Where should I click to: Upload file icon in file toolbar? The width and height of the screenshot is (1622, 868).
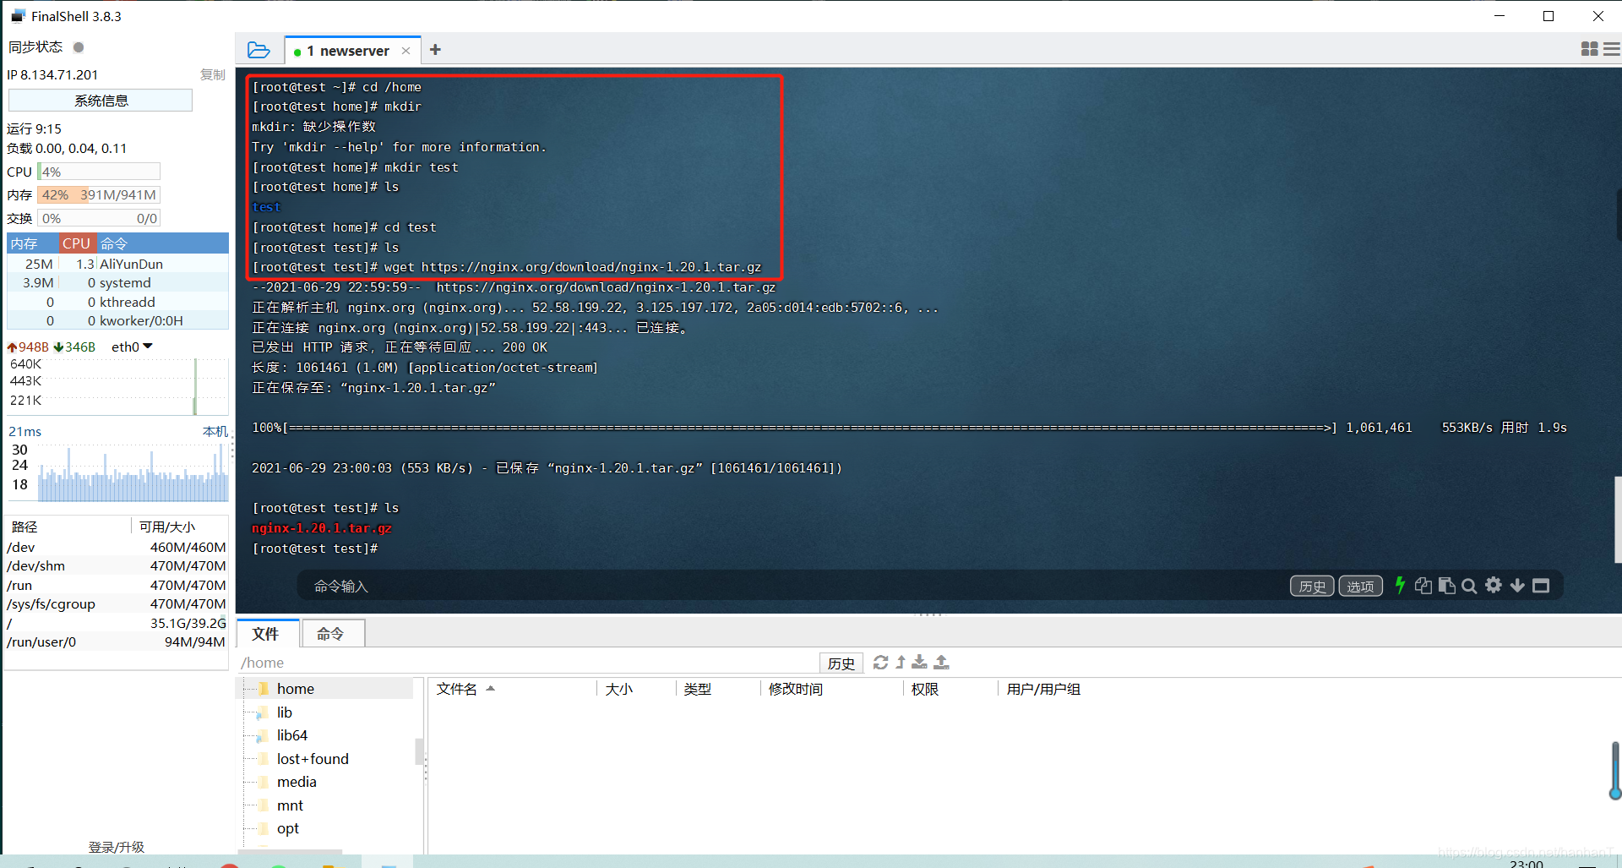coord(942,663)
